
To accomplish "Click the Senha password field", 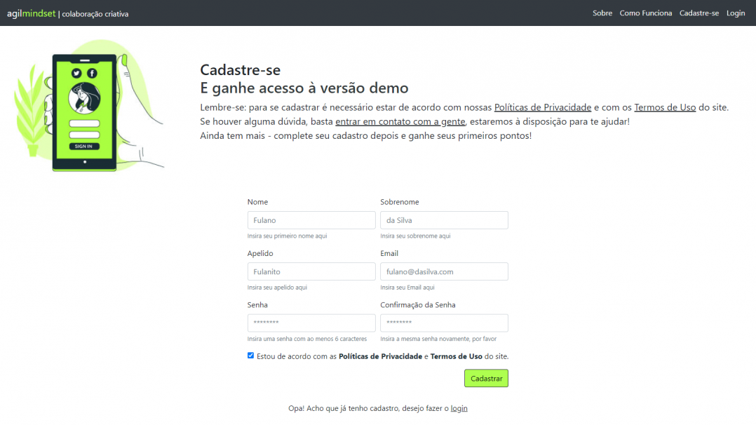I will [x=311, y=323].
